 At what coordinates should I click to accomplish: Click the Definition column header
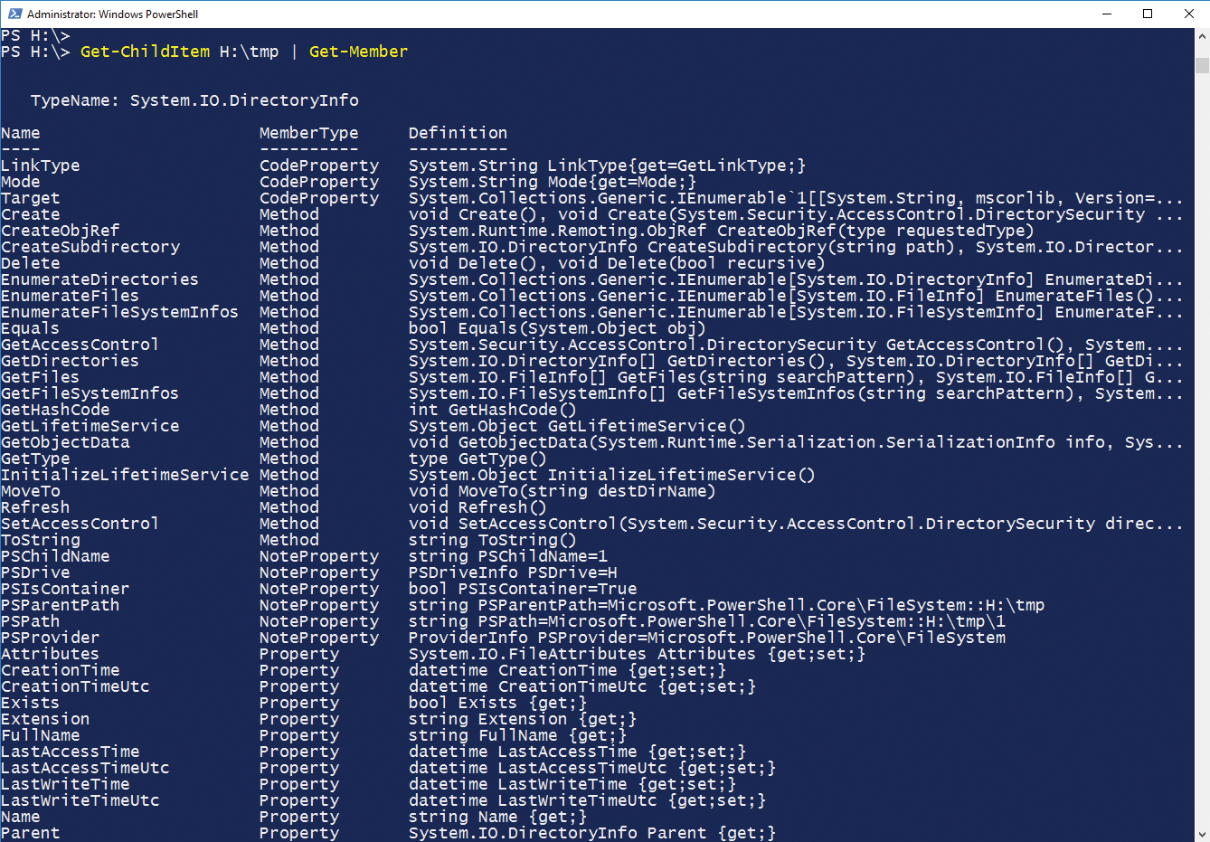tap(458, 133)
